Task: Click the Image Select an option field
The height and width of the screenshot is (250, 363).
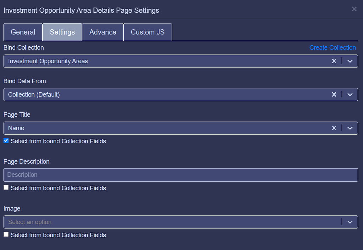Action: tap(170, 222)
